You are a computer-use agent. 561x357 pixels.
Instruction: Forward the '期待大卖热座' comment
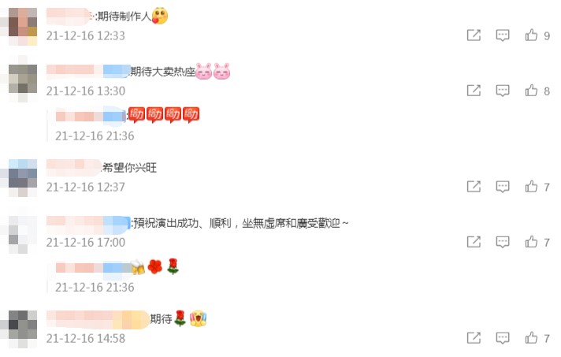pos(474,91)
